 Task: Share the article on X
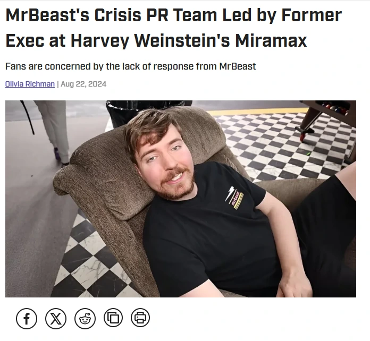(56, 318)
